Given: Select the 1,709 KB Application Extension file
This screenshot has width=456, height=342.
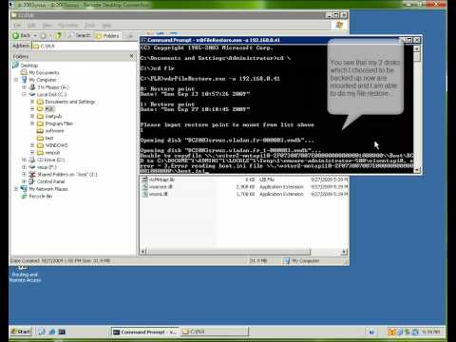Looking at the screenshot, I should [x=158, y=194].
